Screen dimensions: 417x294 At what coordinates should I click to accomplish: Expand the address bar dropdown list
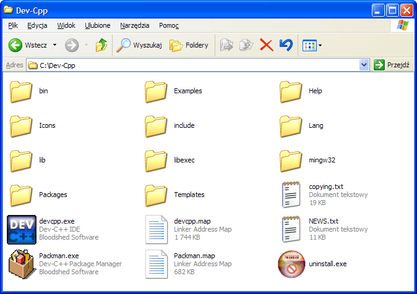364,65
